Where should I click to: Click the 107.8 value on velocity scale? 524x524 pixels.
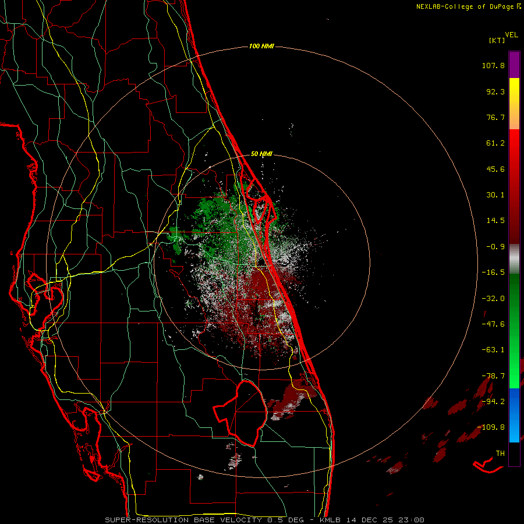pos(493,65)
